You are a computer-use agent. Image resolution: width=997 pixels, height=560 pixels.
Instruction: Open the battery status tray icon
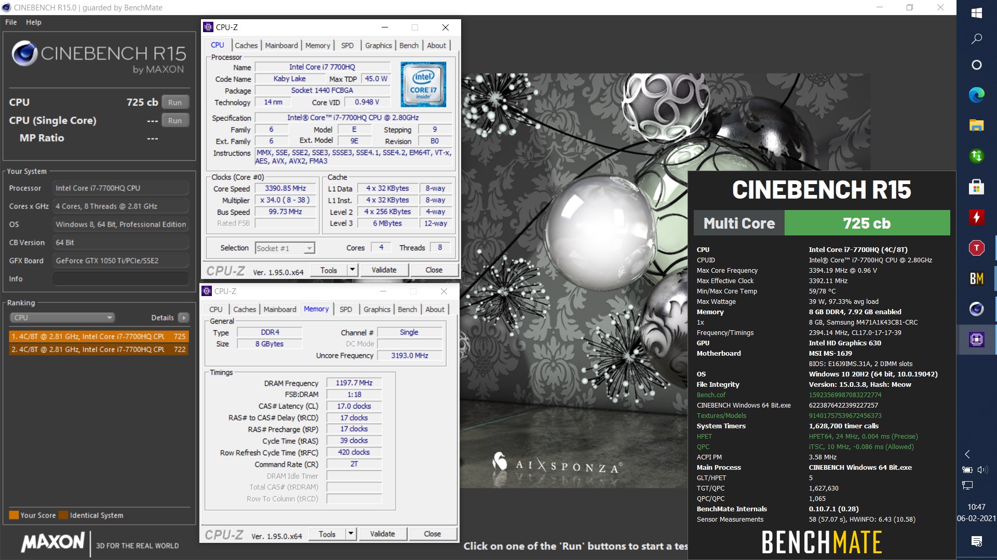point(967,470)
